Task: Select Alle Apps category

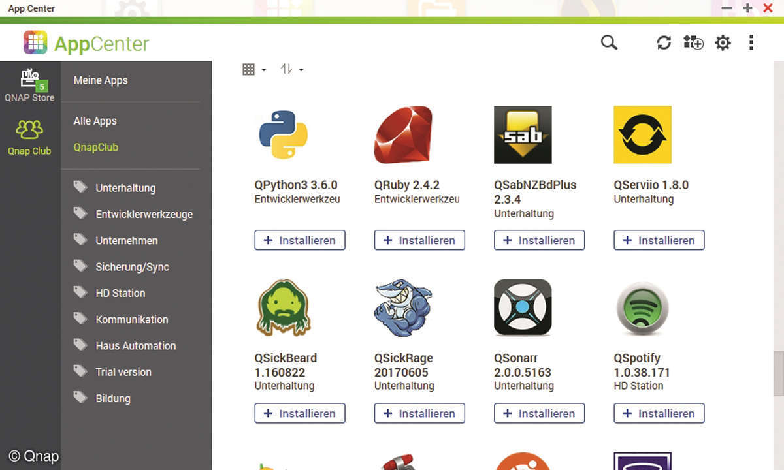Action: [x=95, y=121]
